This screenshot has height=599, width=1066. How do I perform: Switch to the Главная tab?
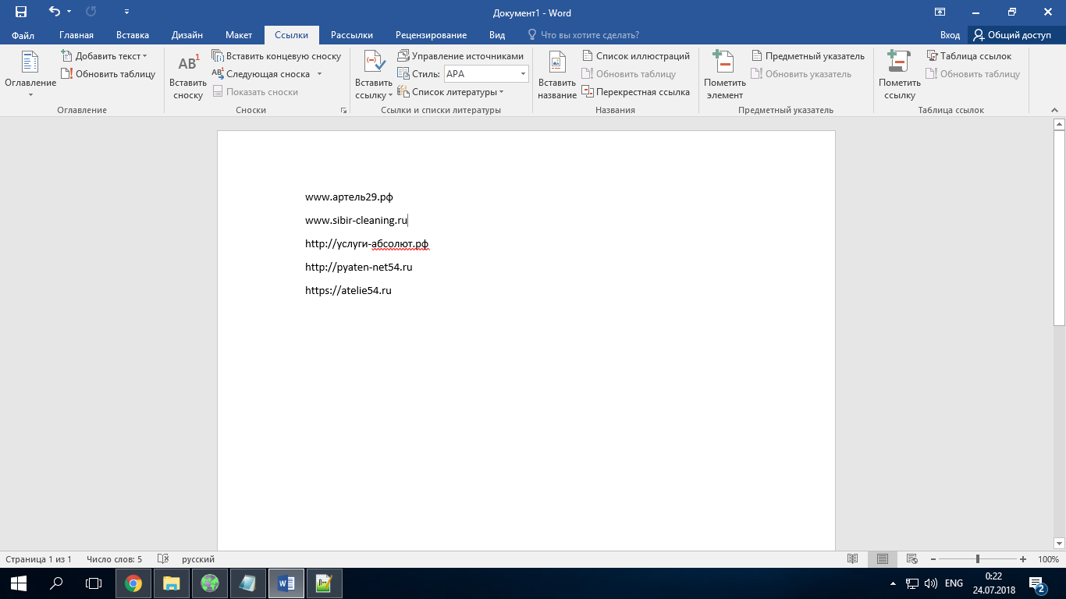[76, 35]
